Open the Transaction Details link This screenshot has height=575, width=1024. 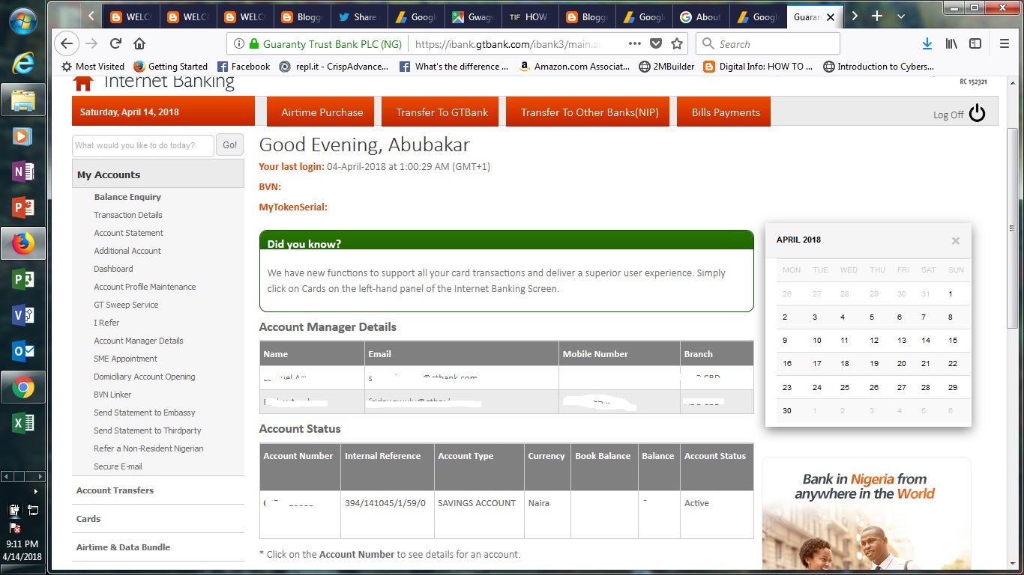[128, 215]
